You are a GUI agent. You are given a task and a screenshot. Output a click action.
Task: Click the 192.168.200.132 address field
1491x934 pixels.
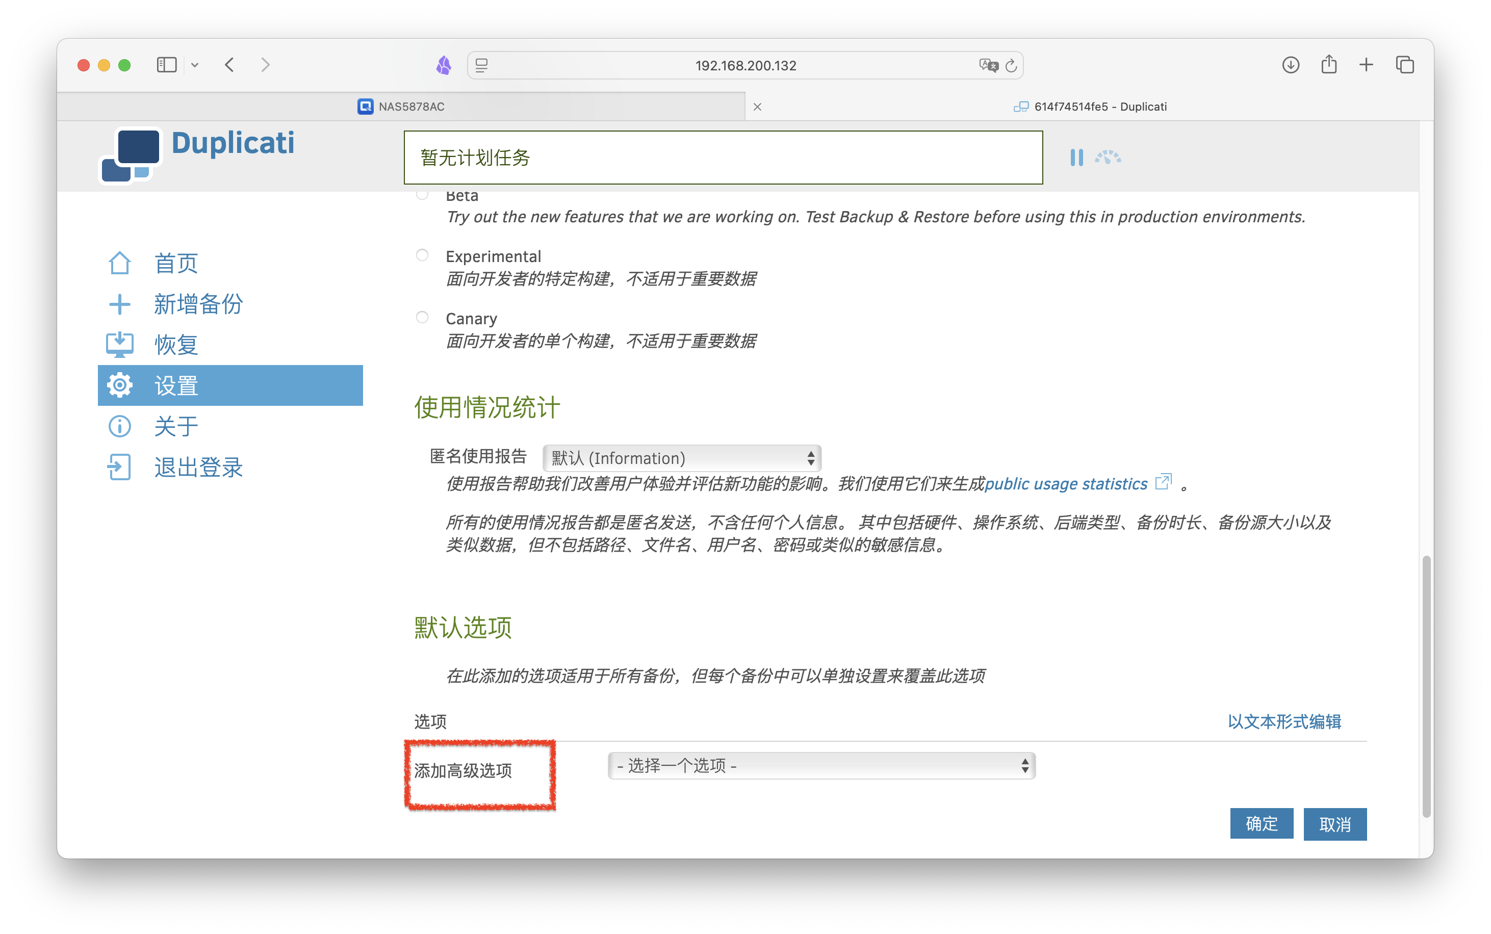pos(745,65)
